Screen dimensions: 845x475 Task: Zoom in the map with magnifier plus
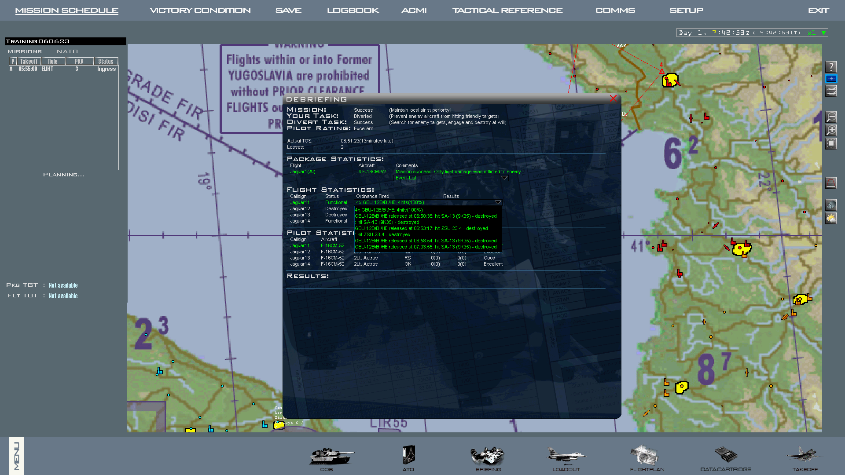tap(831, 130)
